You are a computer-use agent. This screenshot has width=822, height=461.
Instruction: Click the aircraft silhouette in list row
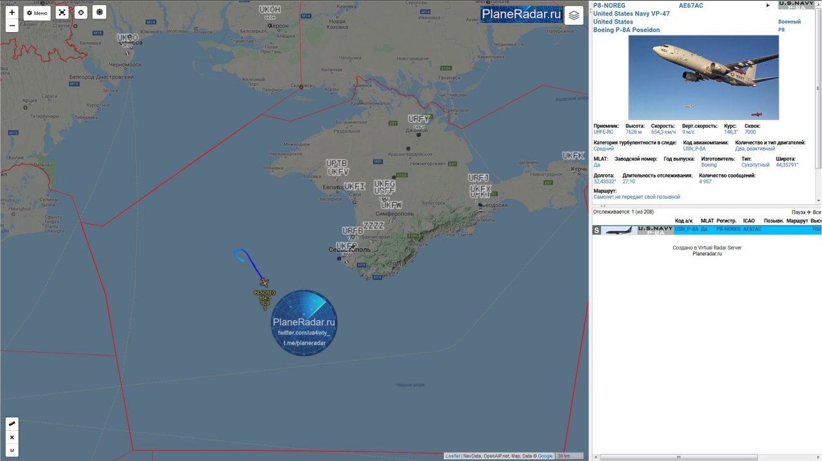pyautogui.click(x=618, y=230)
